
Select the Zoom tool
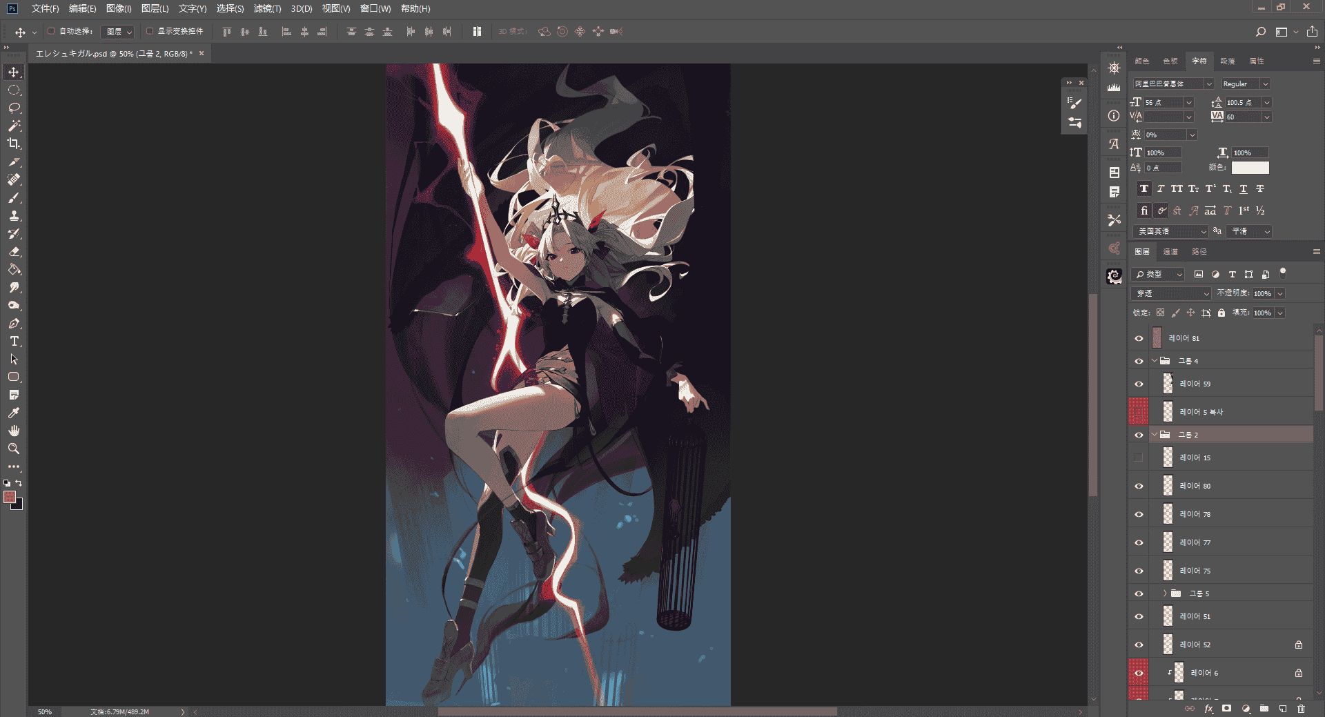[14, 449]
